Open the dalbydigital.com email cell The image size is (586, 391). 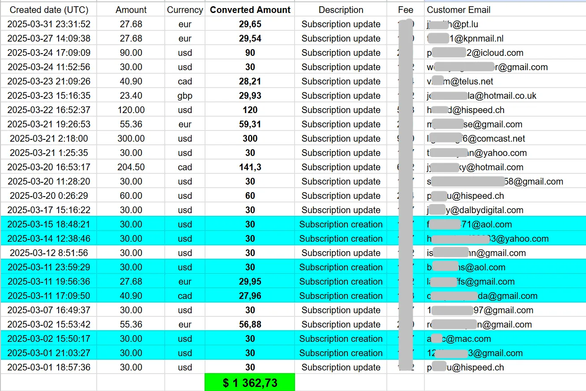(x=475, y=210)
